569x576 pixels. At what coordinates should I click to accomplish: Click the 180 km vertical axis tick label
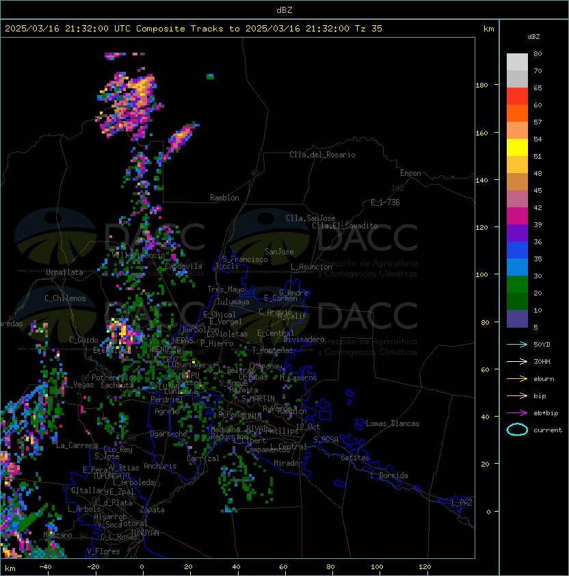(481, 86)
